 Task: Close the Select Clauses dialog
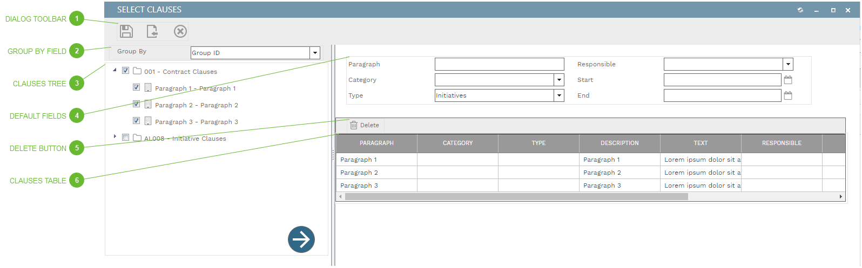pyautogui.click(x=848, y=10)
